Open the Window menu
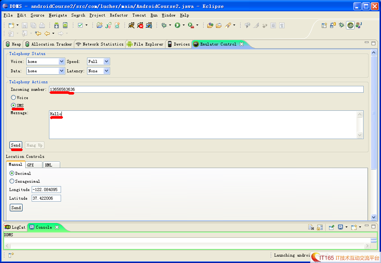Image resolution: width=381 pixels, height=263 pixels. [x=168, y=15]
